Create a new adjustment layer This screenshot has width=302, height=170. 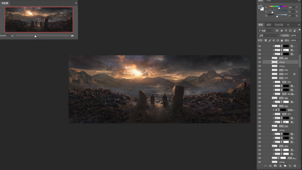tap(280, 166)
